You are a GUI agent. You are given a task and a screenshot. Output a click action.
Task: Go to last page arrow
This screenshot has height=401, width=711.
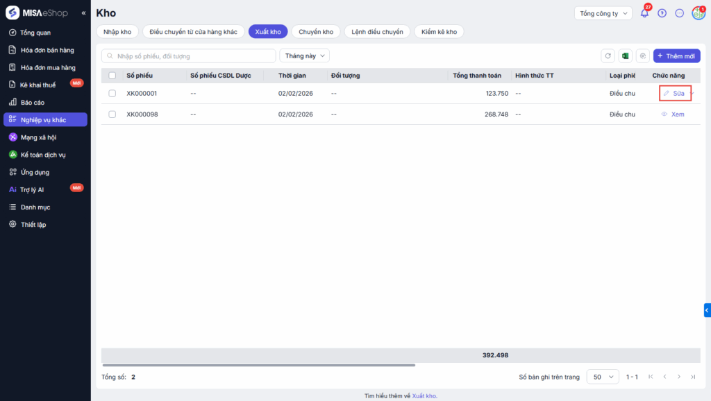click(693, 377)
